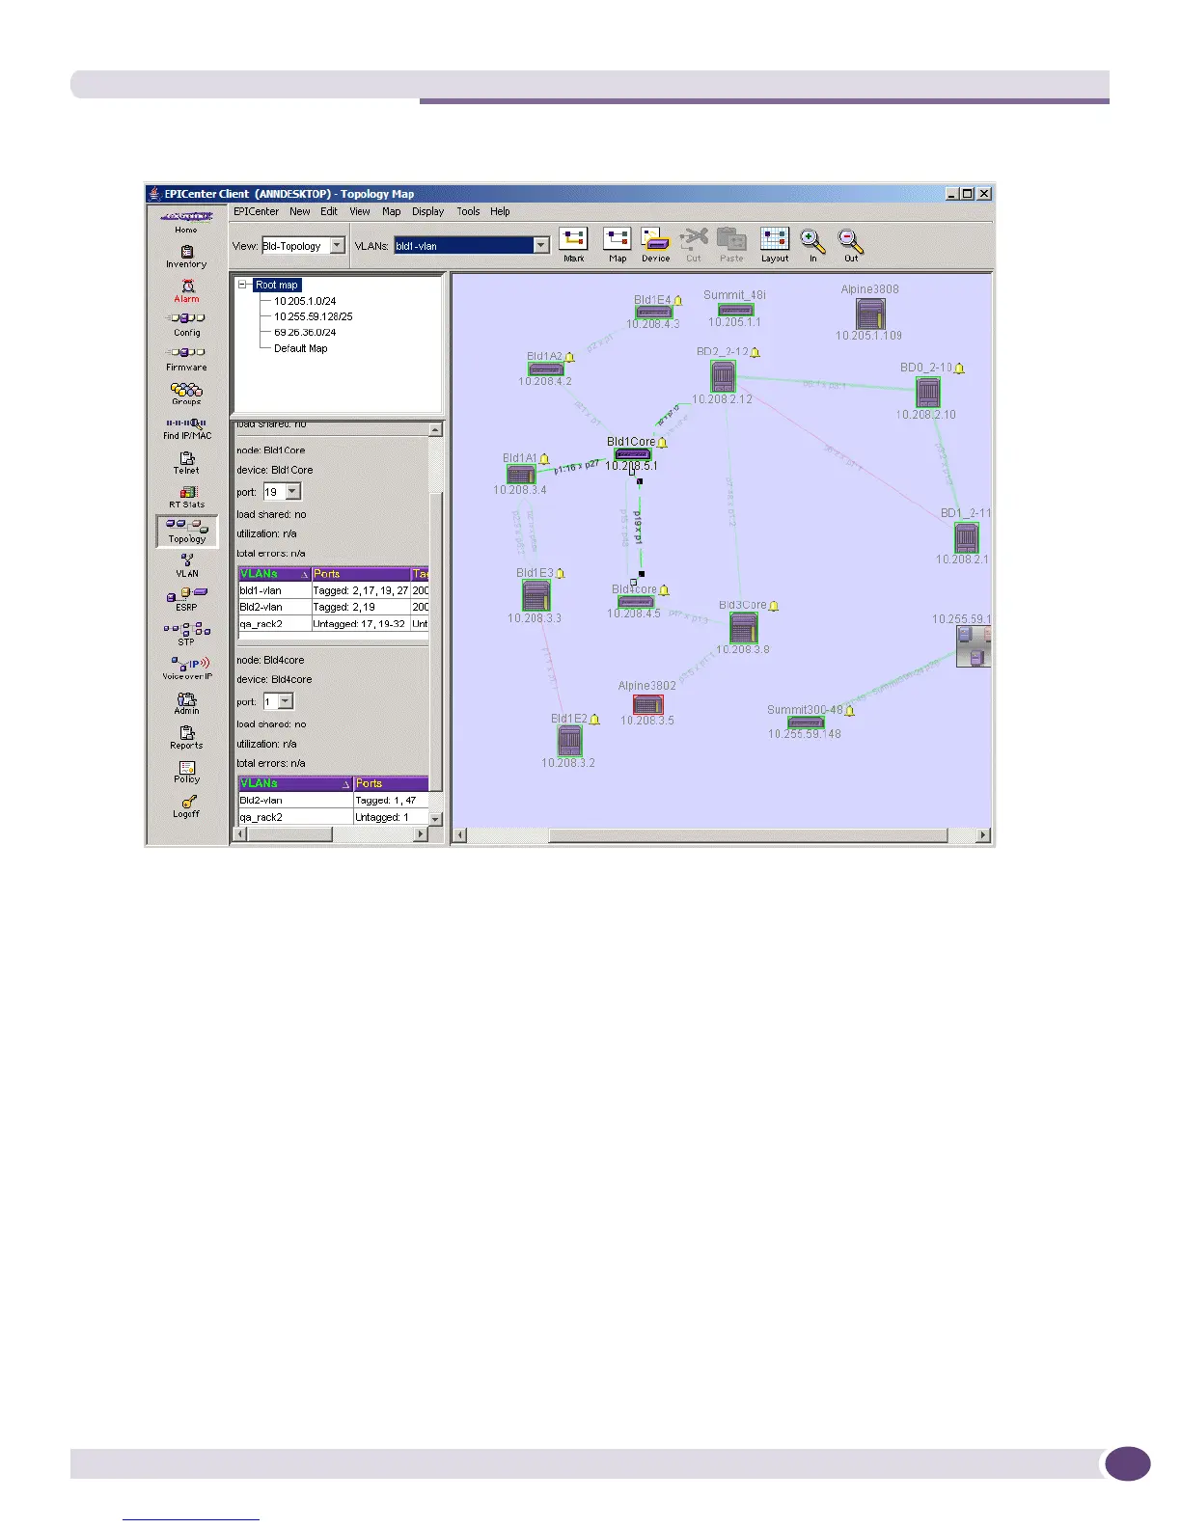Open the Home module in sidebar
1181x1528 pixels.
point(186,222)
